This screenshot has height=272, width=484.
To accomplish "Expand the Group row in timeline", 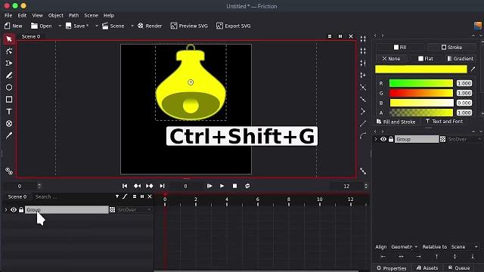I will 5,210.
